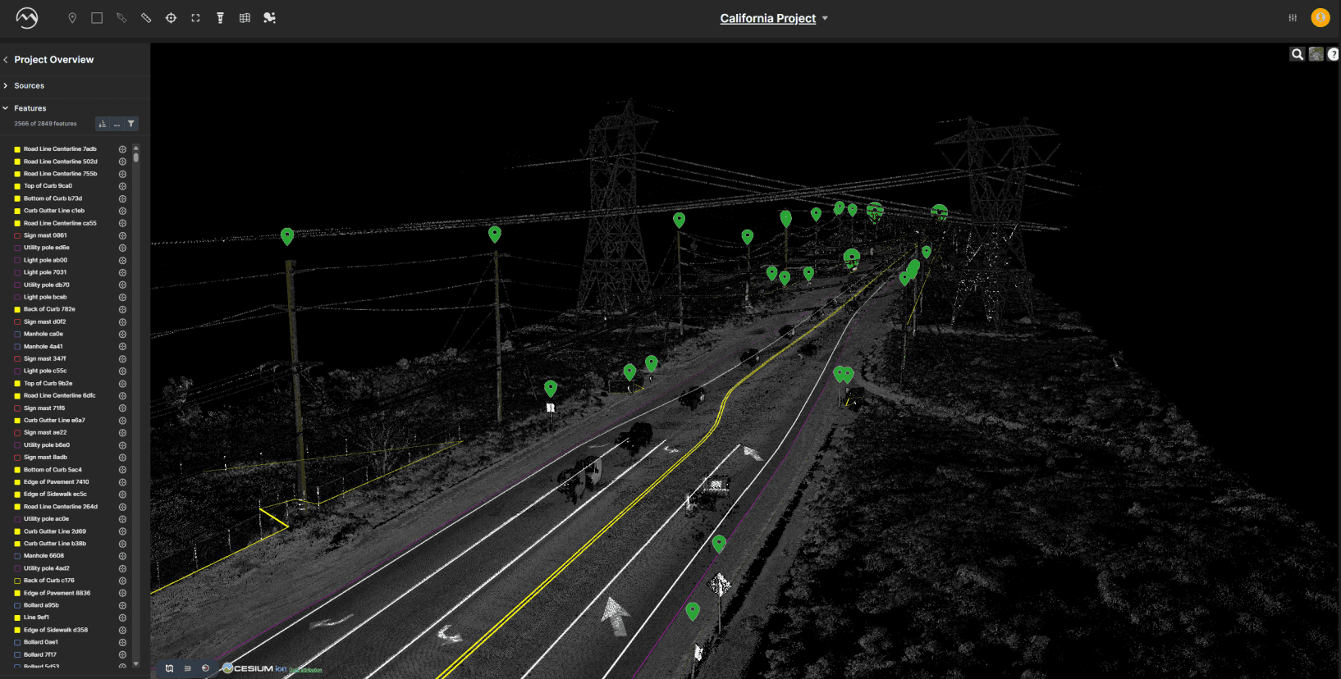Click the table view icon in bottom bar
Image resolution: width=1341 pixels, height=679 pixels.
[187, 668]
